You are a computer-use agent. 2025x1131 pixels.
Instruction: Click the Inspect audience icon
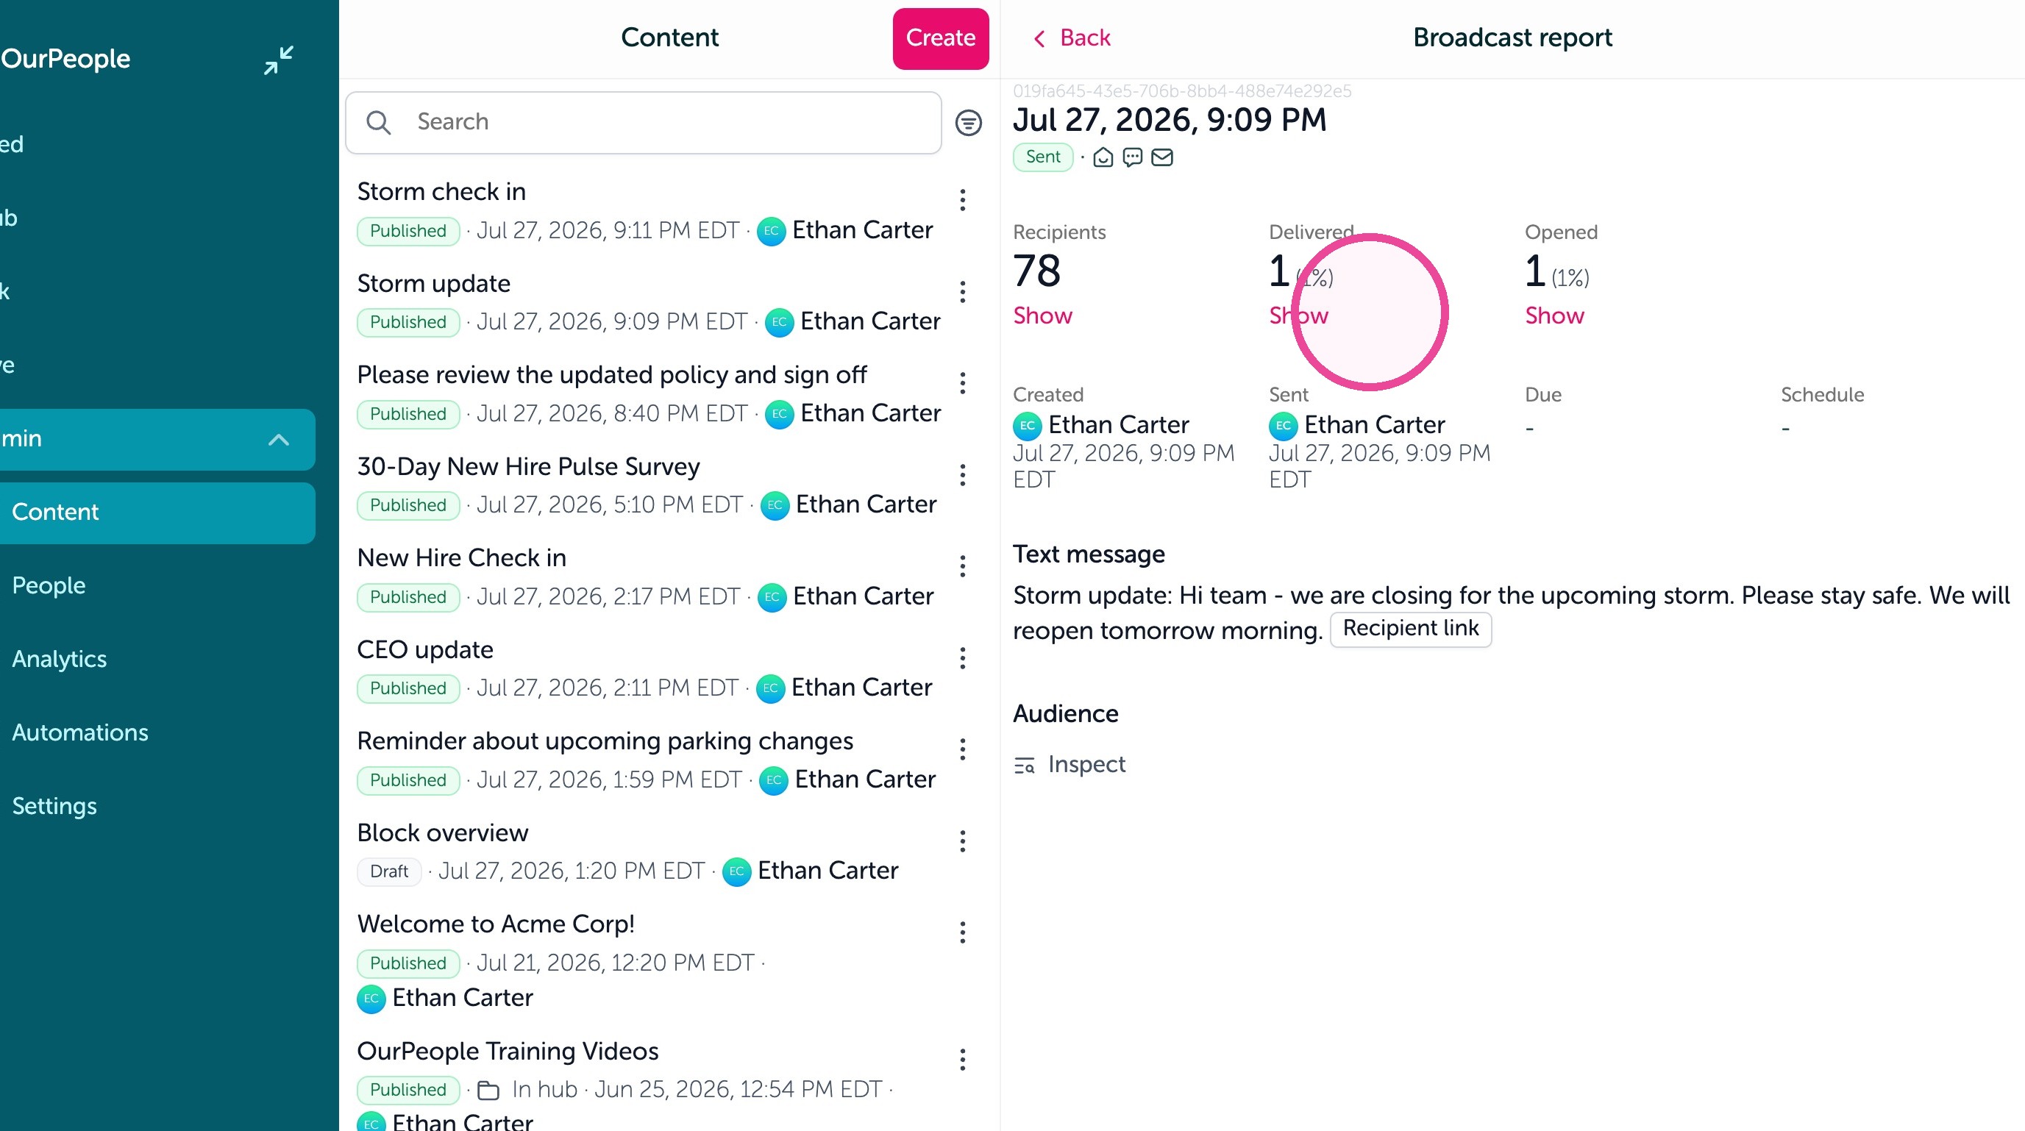(1023, 765)
